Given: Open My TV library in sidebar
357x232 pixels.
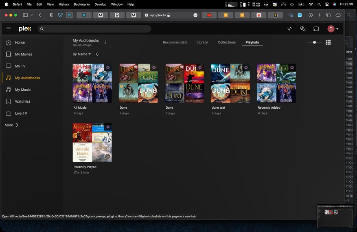Looking at the screenshot, I should pos(20,66).
